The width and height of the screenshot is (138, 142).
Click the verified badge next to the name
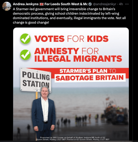click(x=90, y=4)
